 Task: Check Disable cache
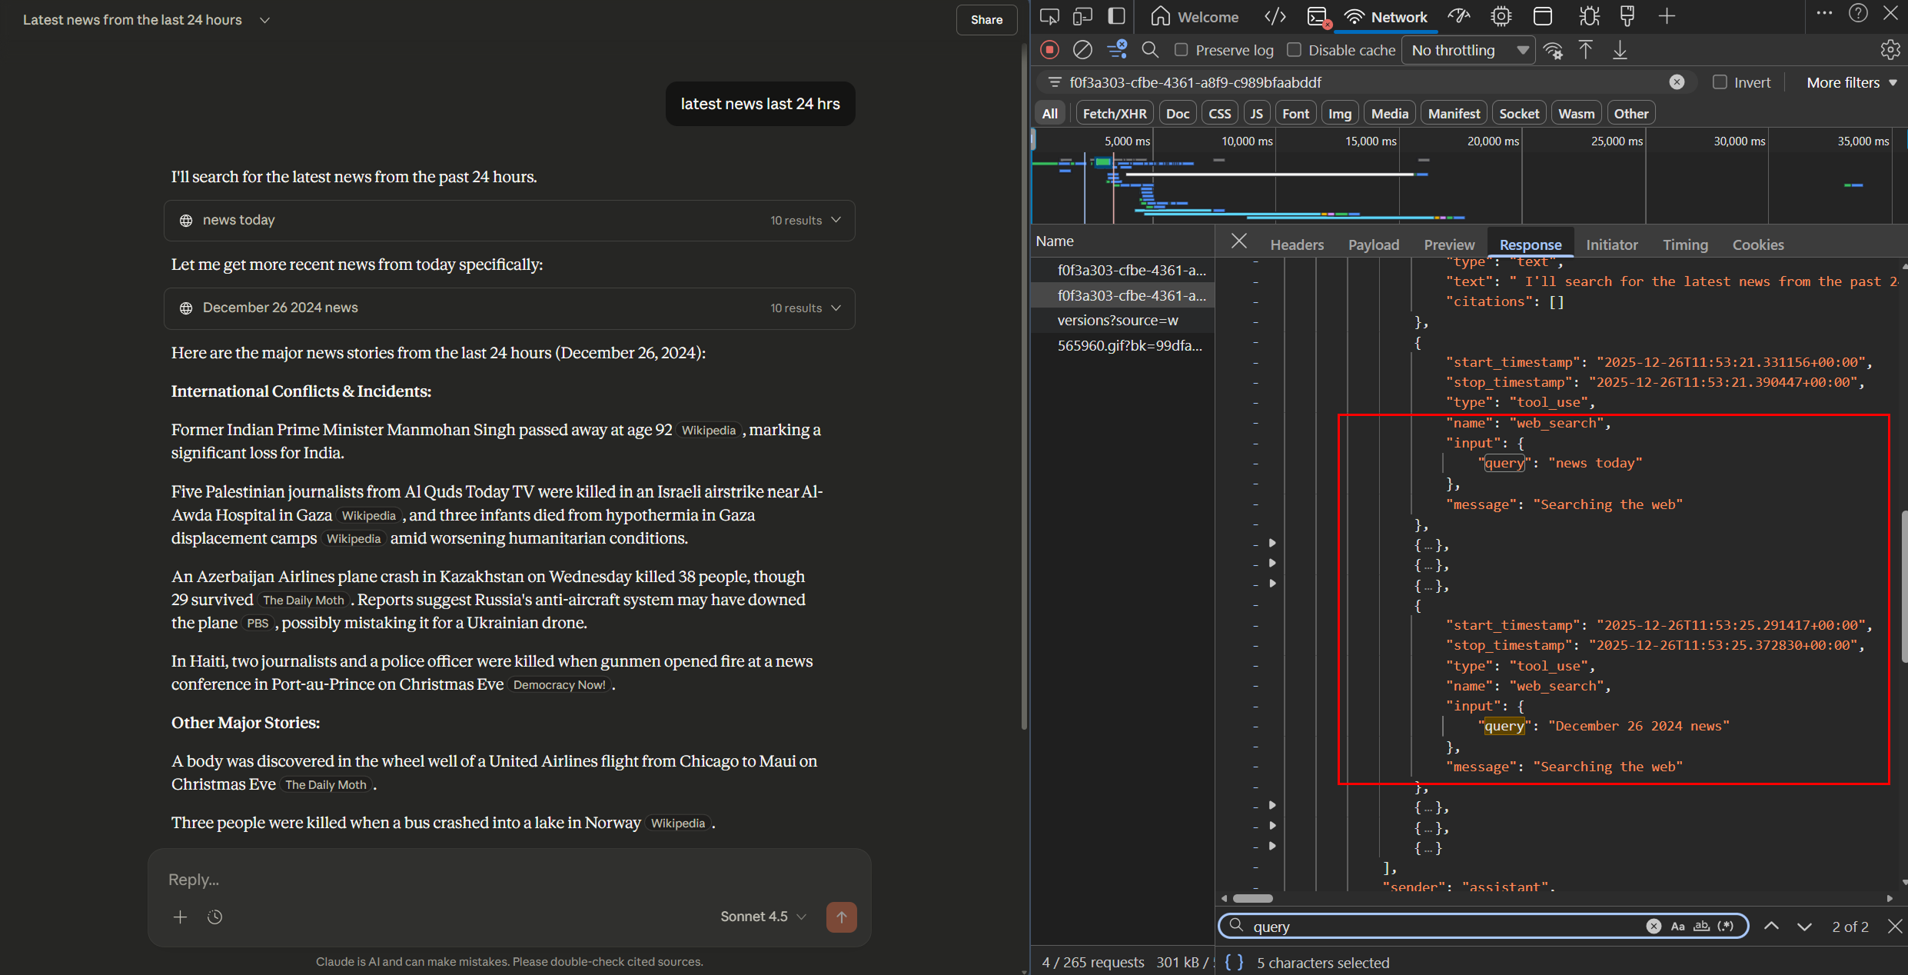(1295, 49)
